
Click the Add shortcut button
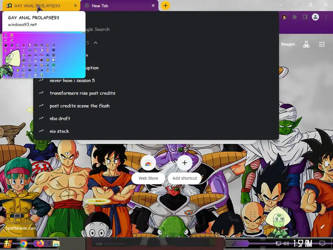(x=185, y=169)
